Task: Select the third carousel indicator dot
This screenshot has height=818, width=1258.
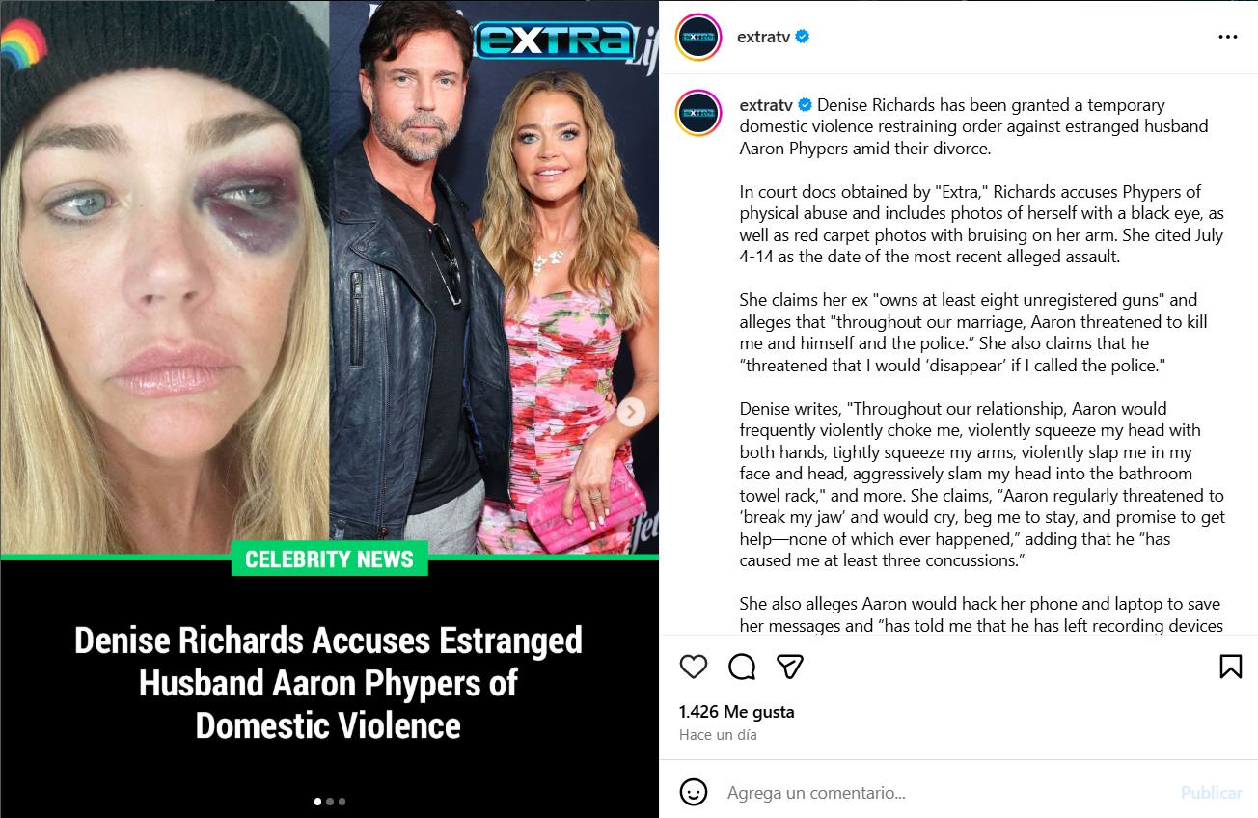Action: pyautogui.click(x=342, y=802)
